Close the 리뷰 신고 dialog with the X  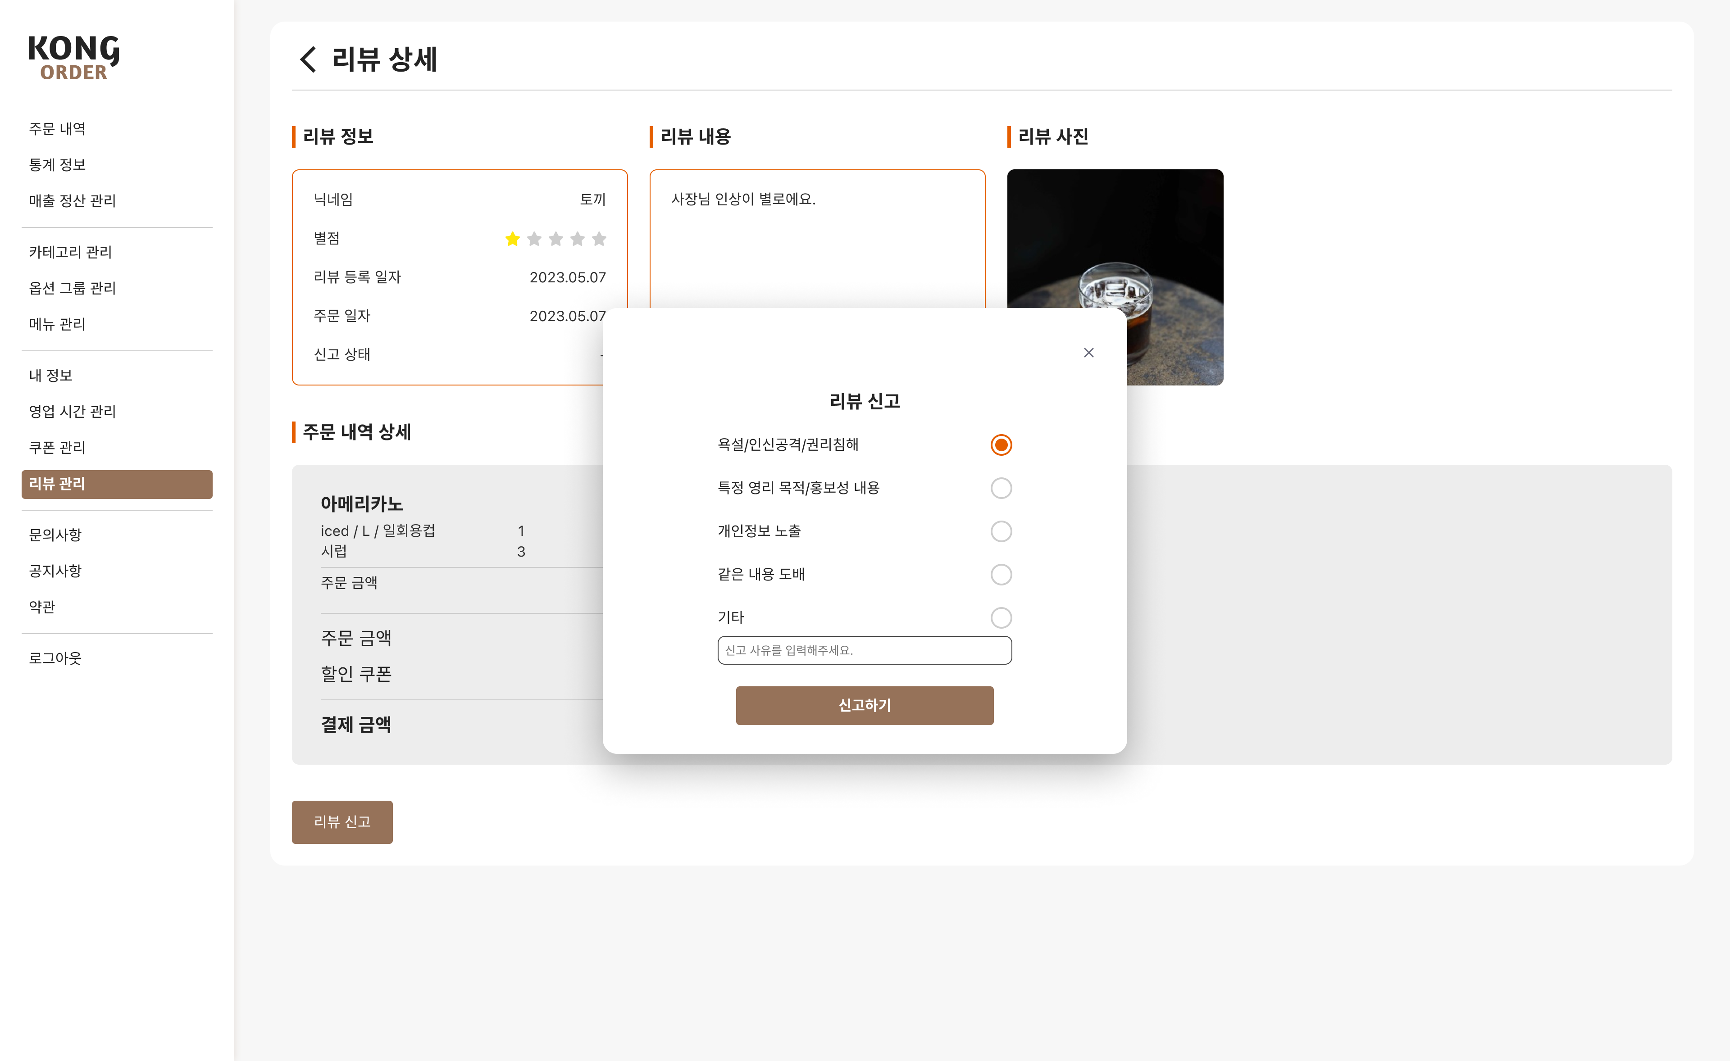(x=1088, y=352)
